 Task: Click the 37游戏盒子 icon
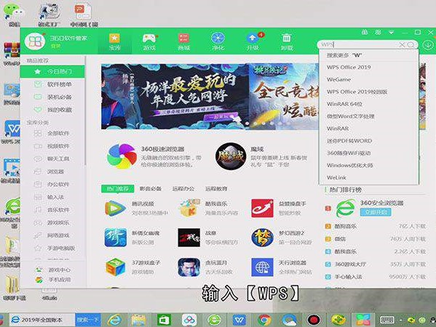point(116,267)
